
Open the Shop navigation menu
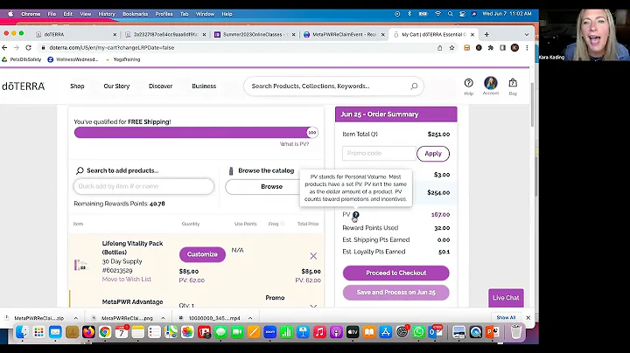pos(77,87)
